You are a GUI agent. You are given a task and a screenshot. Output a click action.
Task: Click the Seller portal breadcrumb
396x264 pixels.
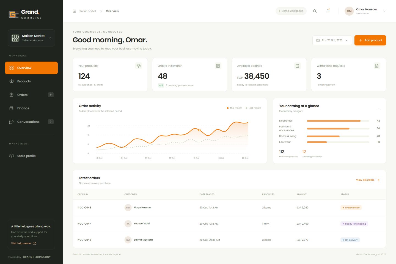88,11
